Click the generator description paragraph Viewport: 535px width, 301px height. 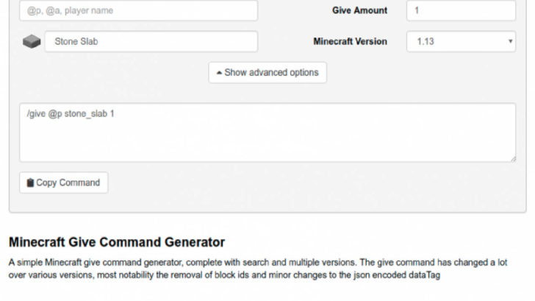click(258, 269)
